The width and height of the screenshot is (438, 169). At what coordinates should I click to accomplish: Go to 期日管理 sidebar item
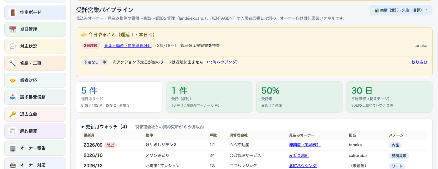pos(35,29)
